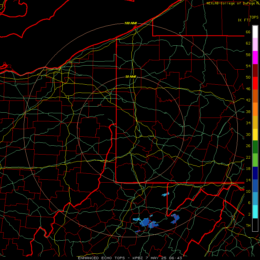Click the navy 22 kft legend swatch
The image size is (260, 260).
point(255,173)
